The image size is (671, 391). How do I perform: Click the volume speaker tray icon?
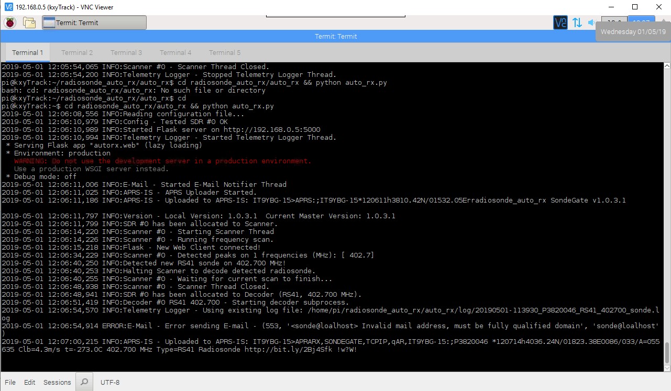coord(591,23)
